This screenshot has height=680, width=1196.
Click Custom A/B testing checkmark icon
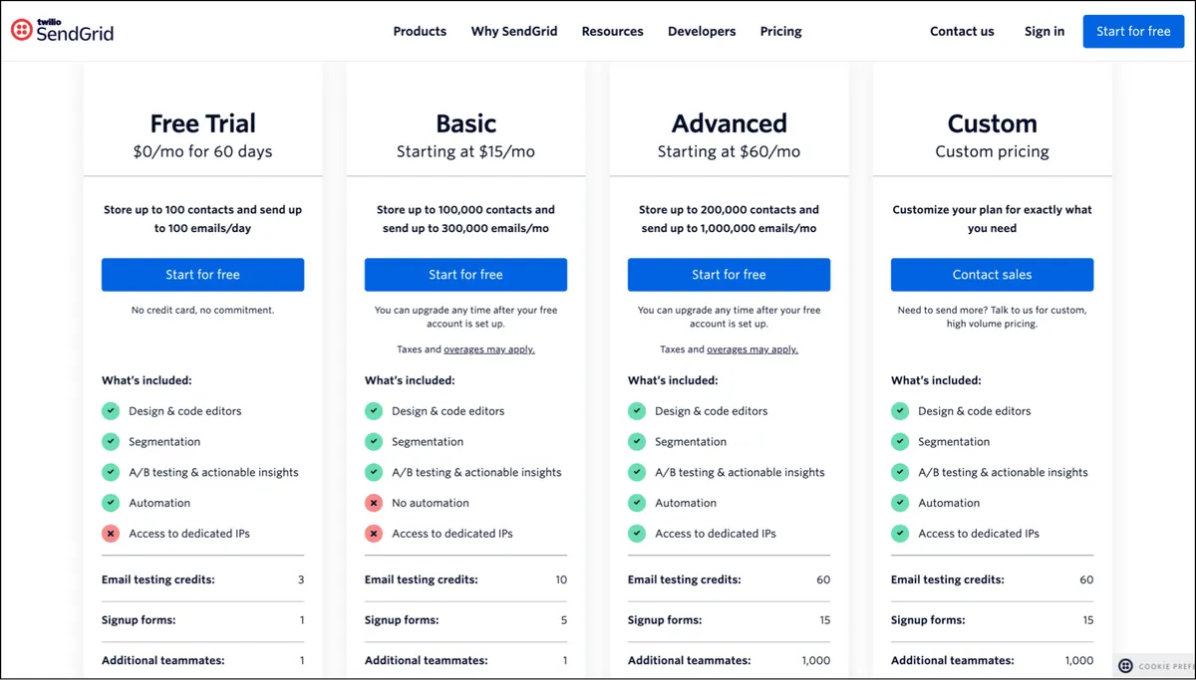point(900,473)
